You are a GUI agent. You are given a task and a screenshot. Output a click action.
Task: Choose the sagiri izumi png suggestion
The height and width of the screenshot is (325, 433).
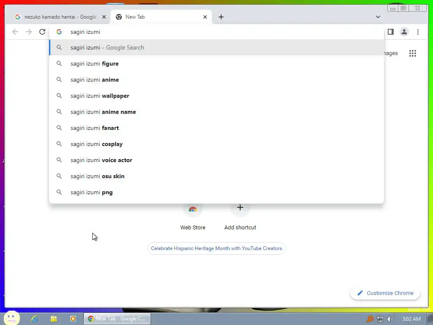click(216, 192)
